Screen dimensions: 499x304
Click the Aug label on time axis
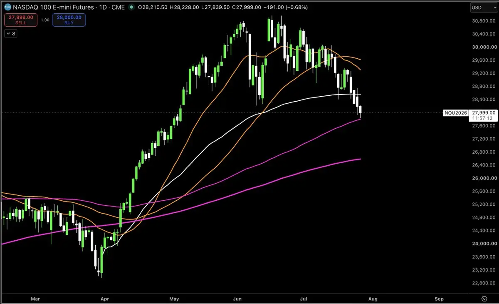click(373, 299)
